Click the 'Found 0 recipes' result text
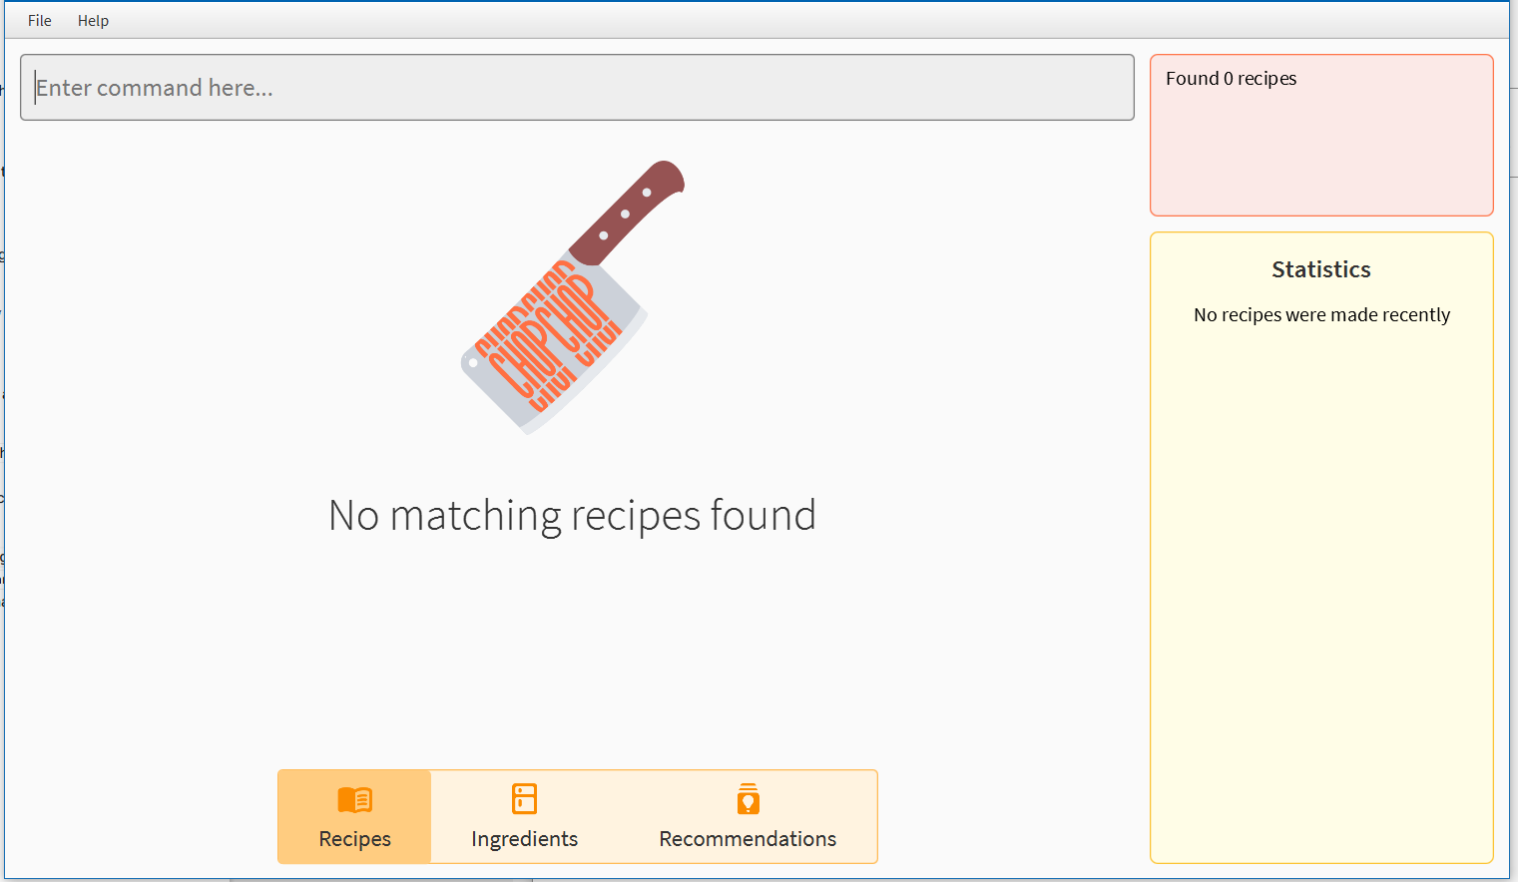Screen dimensions: 1518x882 [x=1231, y=79]
